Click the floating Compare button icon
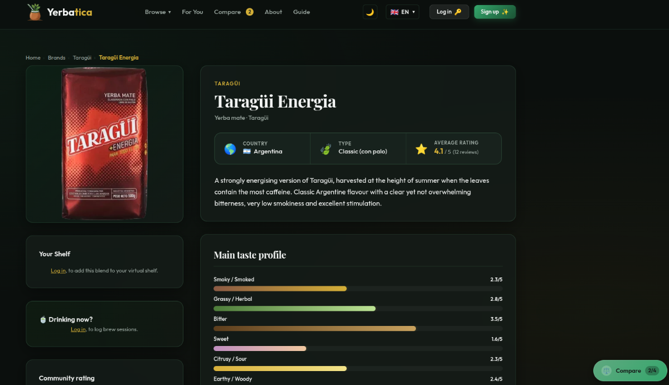The width and height of the screenshot is (669, 385). coord(607,371)
